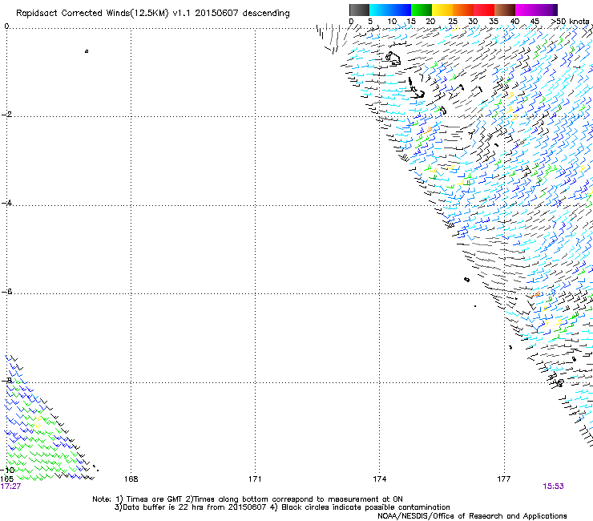
Task: Click the gray 0-5 knots color segment
Action: coord(359,10)
